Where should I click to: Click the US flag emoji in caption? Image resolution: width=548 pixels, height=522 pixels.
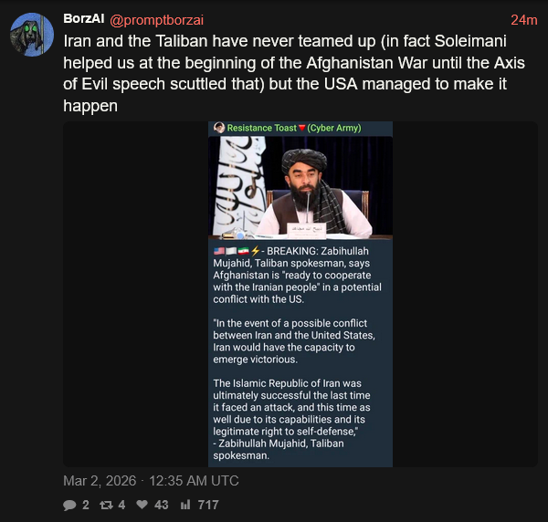[219, 251]
